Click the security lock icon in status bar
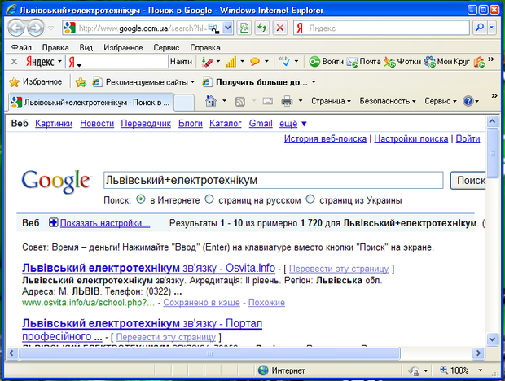The image size is (505, 381). [x=414, y=371]
